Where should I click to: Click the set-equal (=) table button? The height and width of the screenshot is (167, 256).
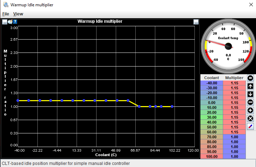pyautogui.click(x=250, y=78)
